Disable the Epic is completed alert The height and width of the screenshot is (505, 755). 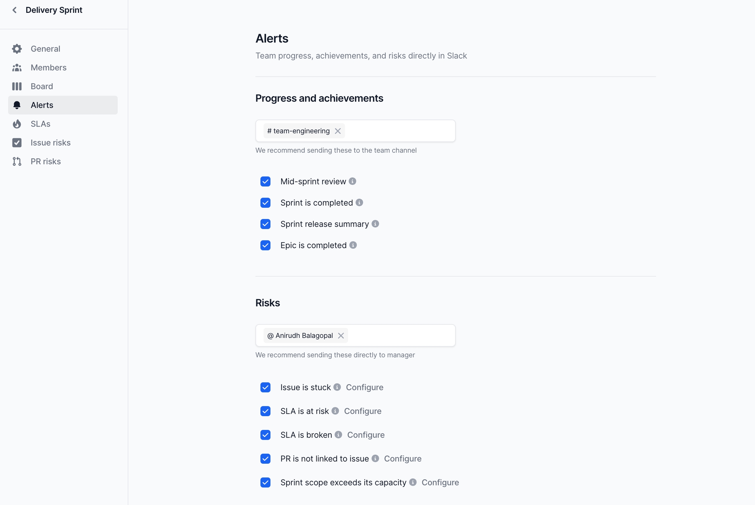(x=265, y=245)
